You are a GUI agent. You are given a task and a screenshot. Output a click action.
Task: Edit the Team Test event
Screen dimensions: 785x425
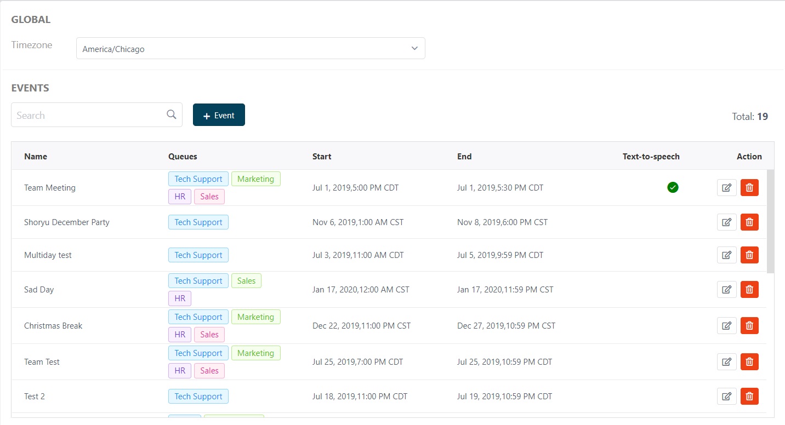[726, 362]
